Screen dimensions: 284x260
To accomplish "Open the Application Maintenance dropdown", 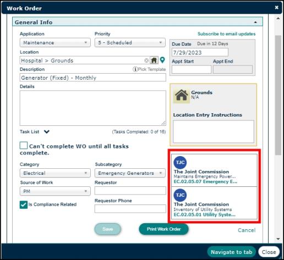I will 55,43.
